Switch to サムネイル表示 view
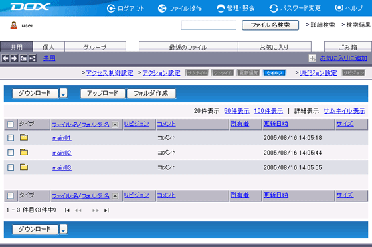 coord(344,111)
